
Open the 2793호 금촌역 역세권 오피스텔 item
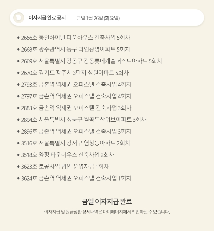(x=76, y=85)
